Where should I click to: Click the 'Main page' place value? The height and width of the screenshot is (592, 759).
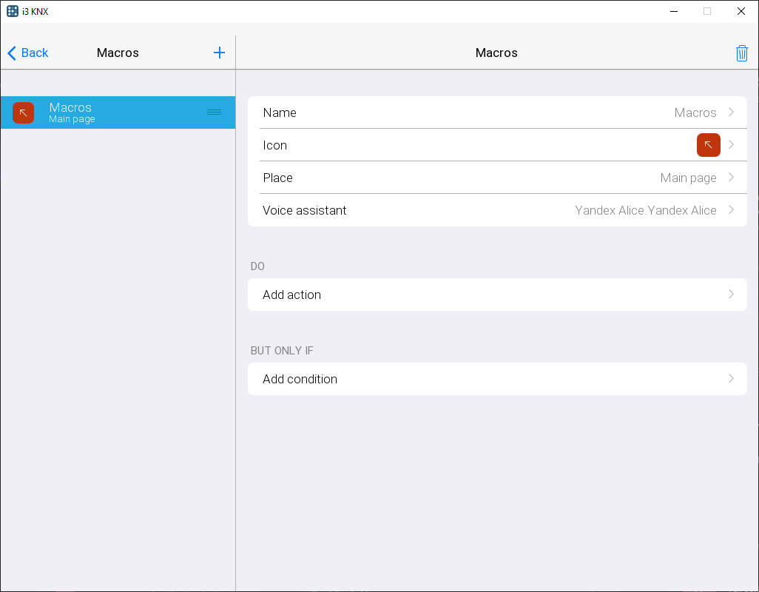688,178
